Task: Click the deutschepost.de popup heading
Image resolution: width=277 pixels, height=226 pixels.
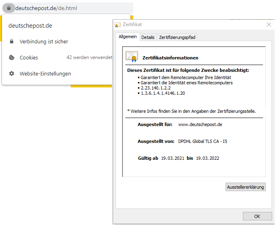Action: pos(30,26)
